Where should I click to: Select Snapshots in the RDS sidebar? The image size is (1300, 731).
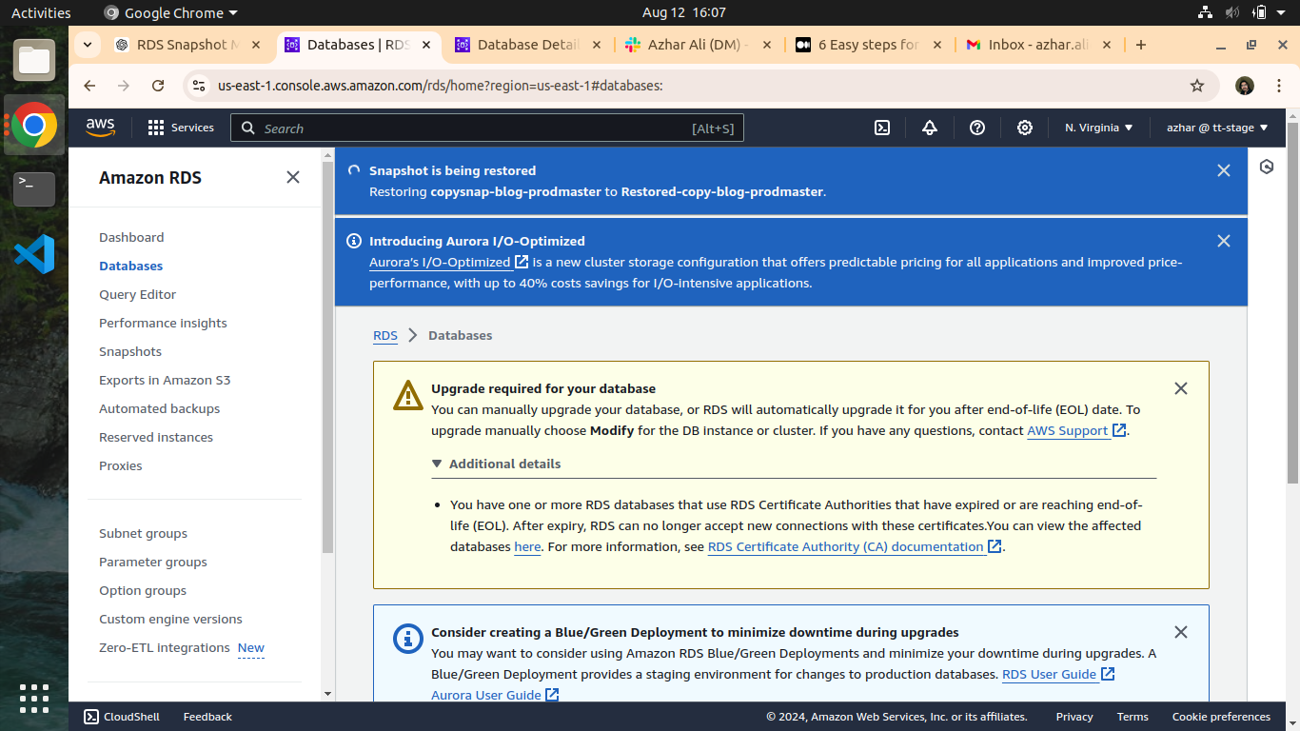pyautogui.click(x=130, y=351)
